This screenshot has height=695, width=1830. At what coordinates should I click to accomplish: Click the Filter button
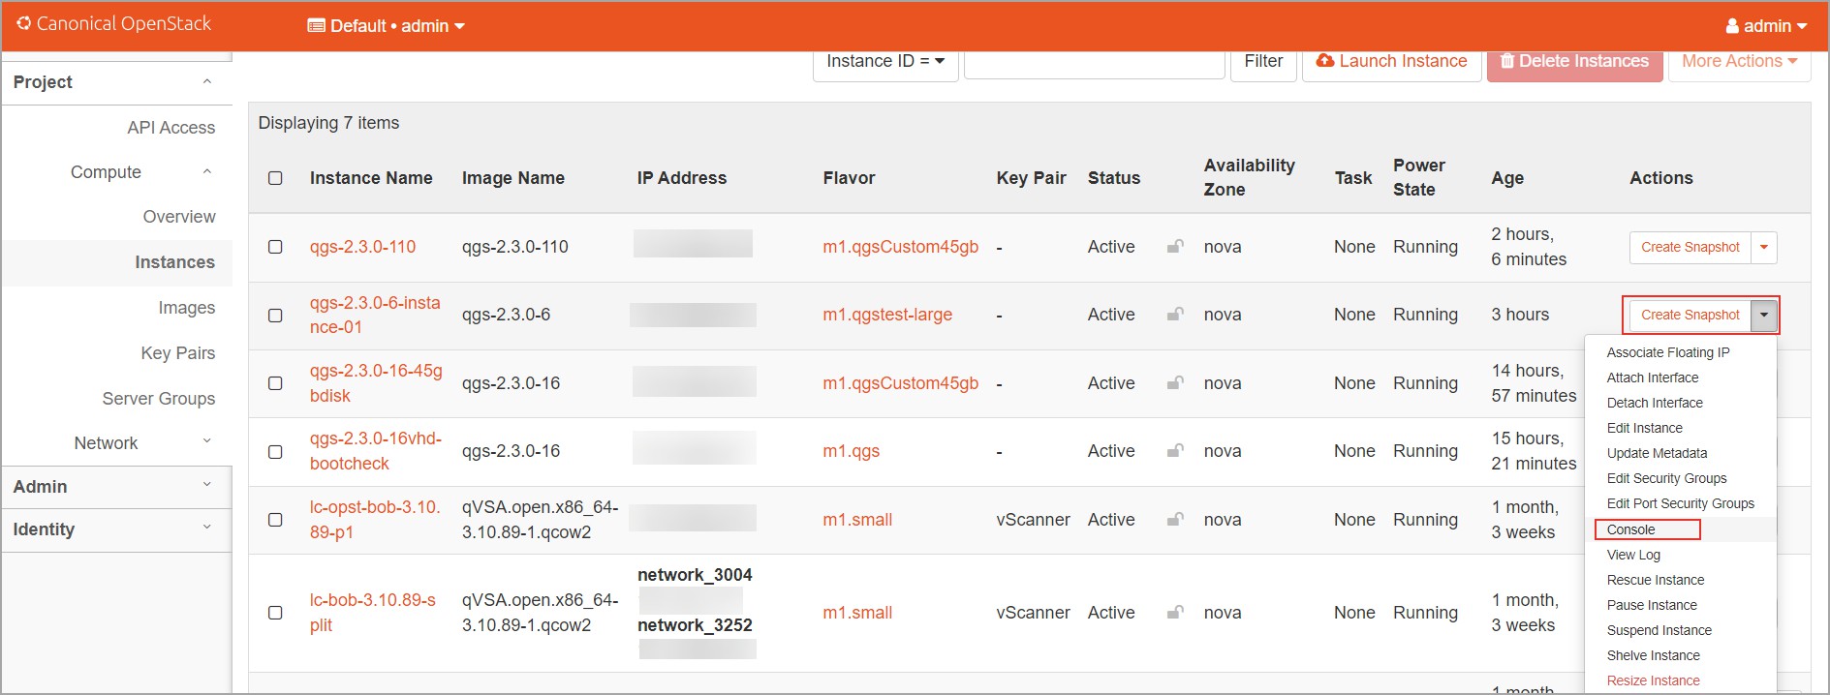tap(1263, 62)
